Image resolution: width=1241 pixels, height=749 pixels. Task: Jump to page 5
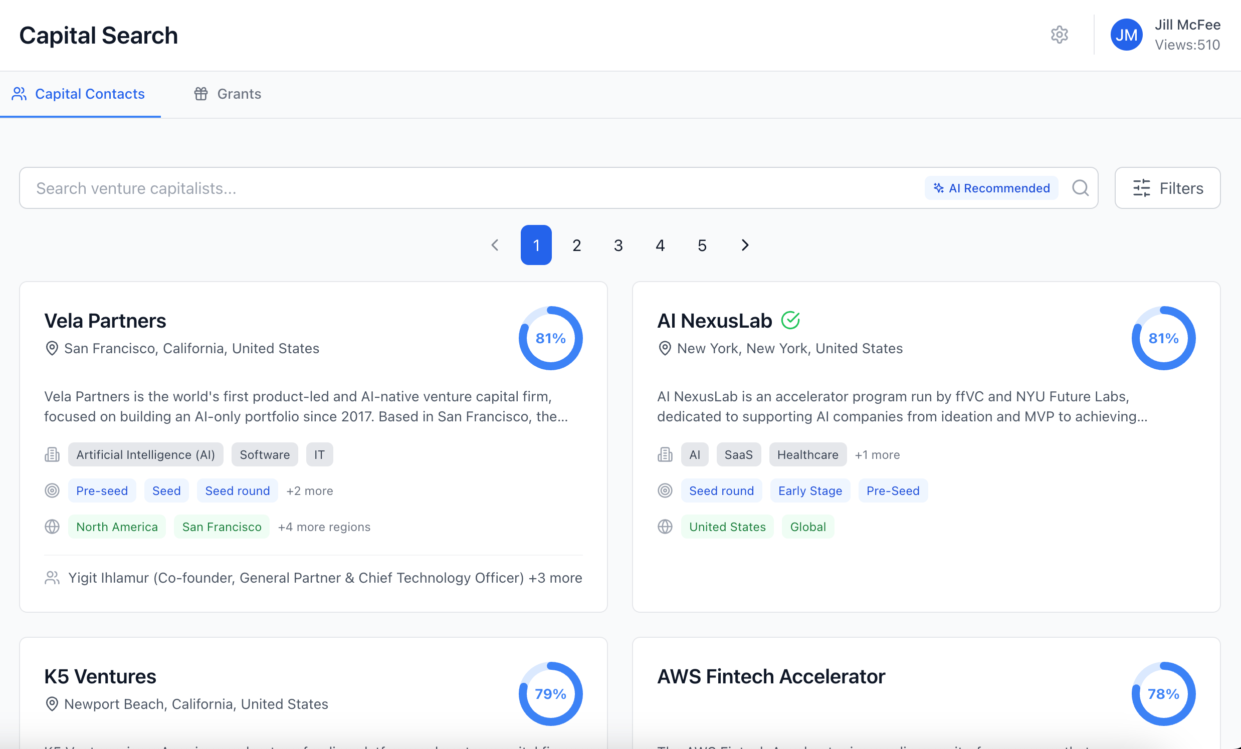tap(702, 245)
